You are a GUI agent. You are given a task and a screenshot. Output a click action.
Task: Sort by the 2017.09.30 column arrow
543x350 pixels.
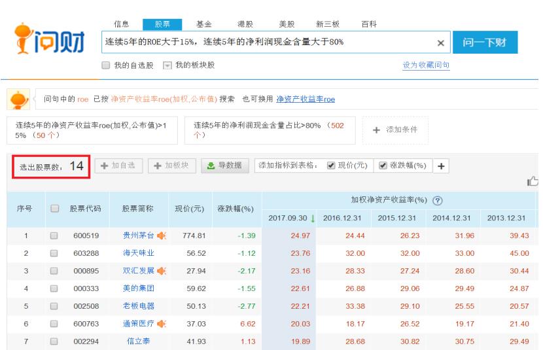[313, 218]
